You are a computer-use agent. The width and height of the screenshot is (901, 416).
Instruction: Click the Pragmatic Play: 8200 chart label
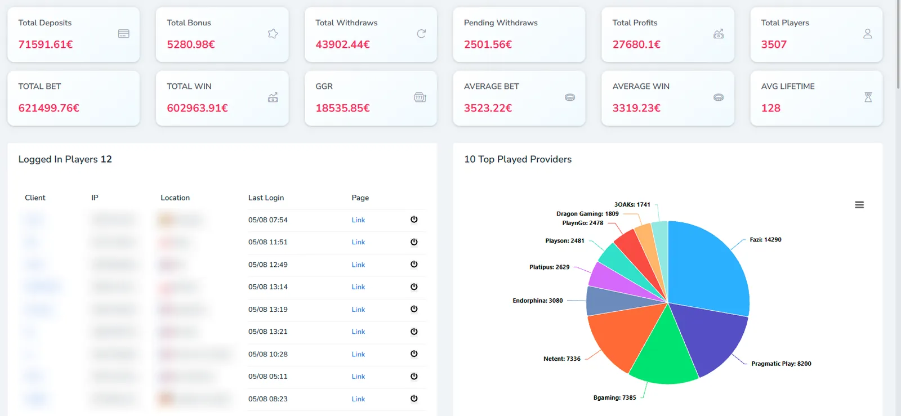(781, 364)
